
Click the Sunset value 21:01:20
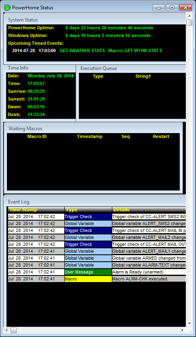click(36, 99)
